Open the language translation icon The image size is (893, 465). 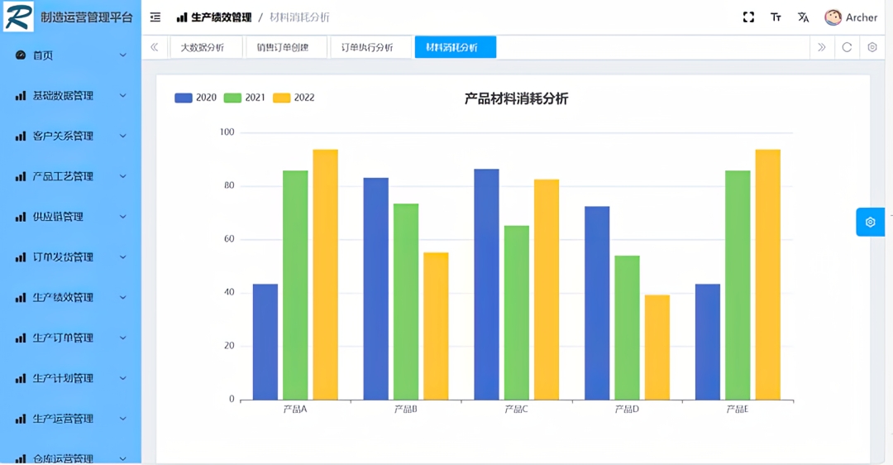(x=803, y=17)
